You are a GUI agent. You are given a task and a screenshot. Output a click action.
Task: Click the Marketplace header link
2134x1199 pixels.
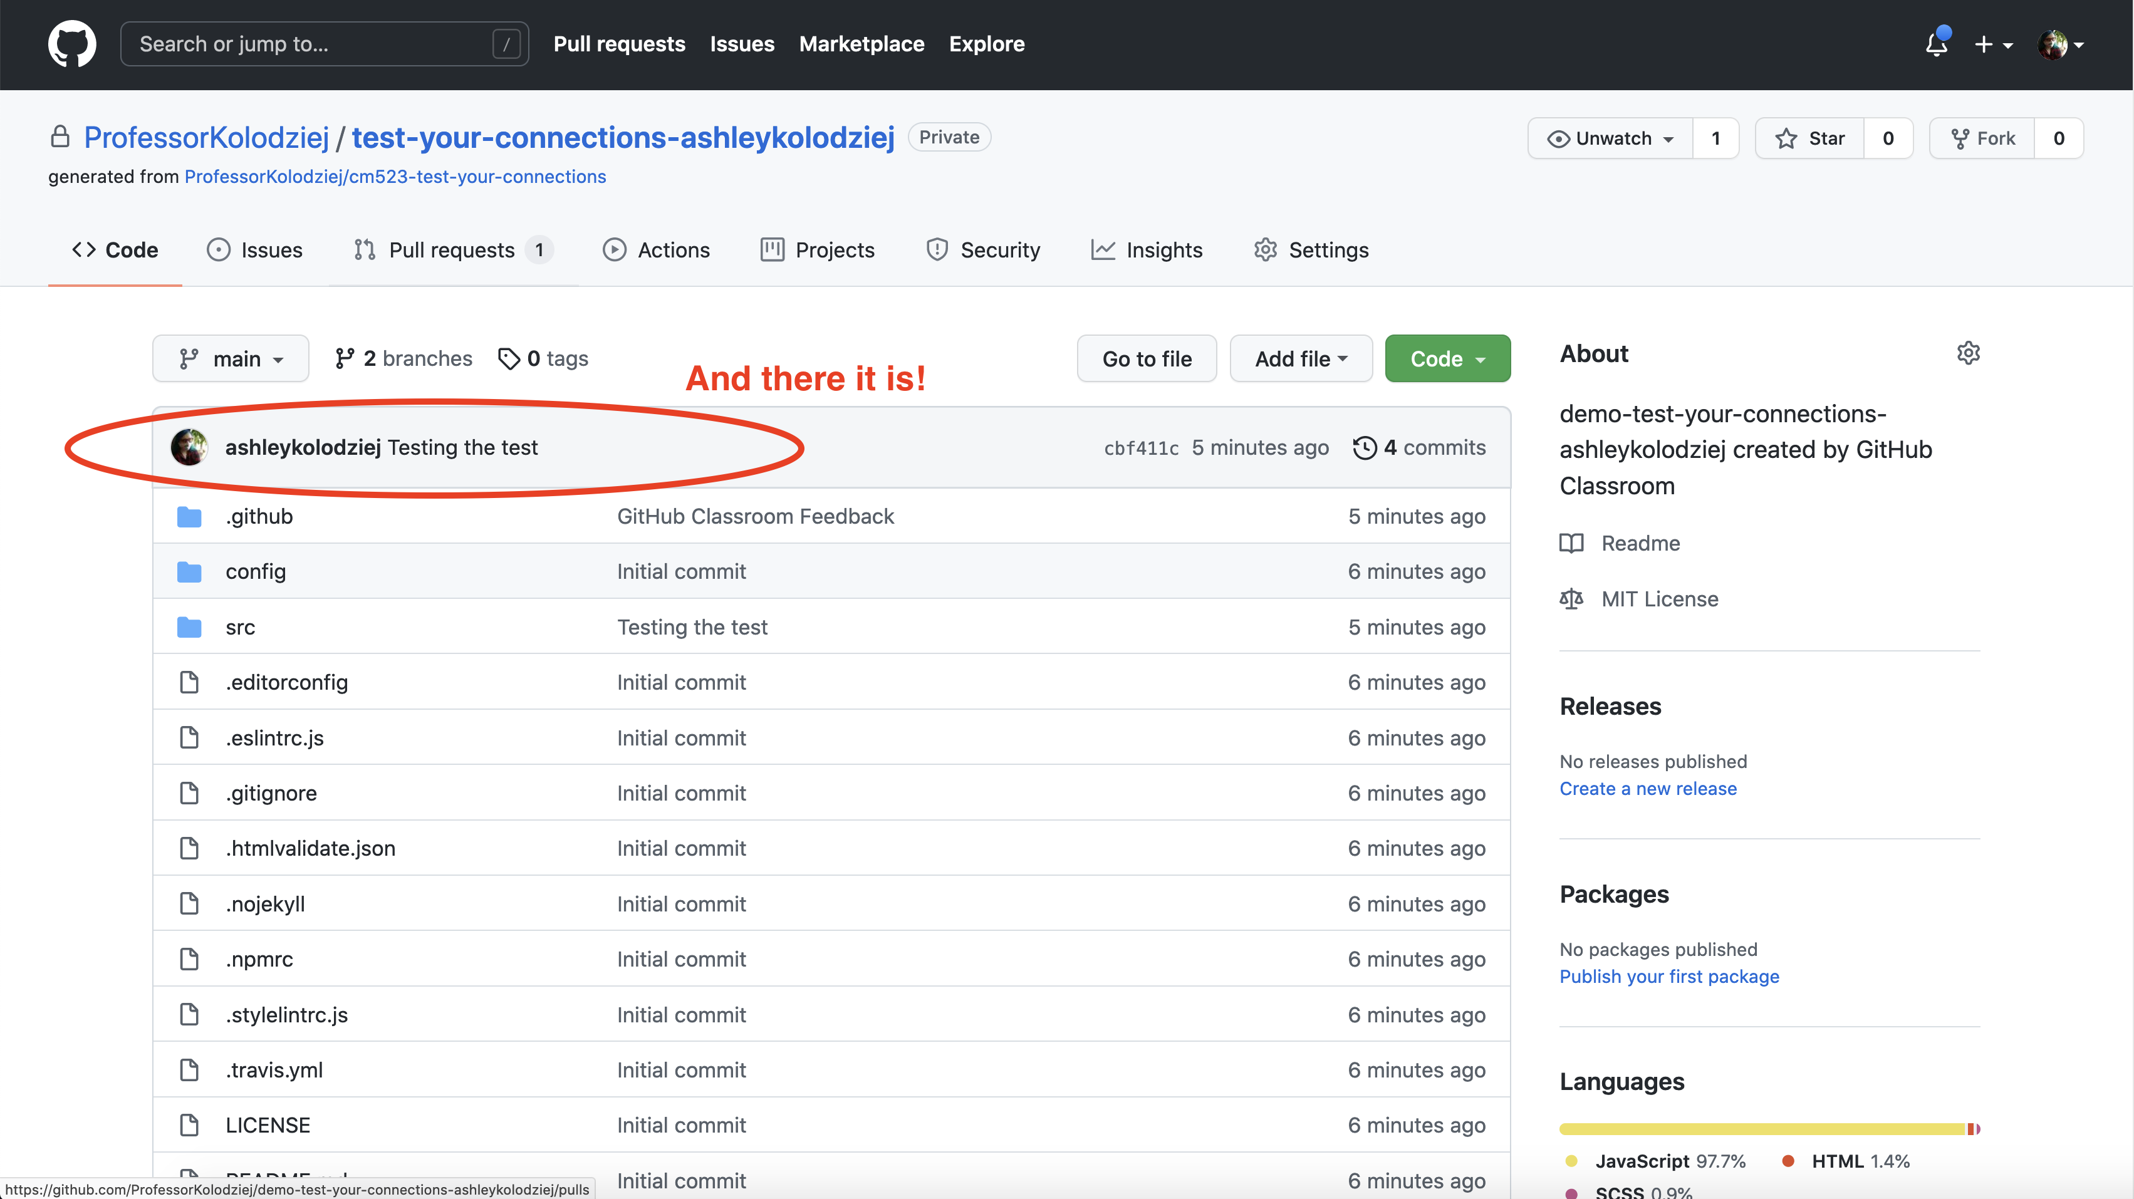click(861, 44)
